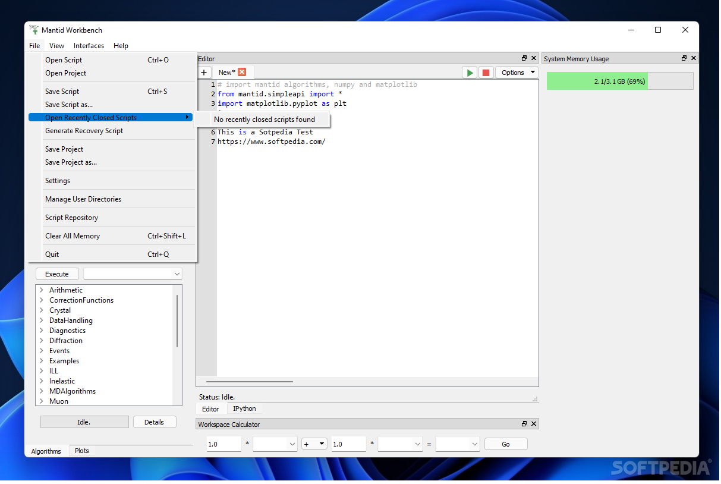Click the algorithm list vertical scrollbar
Screen dimensions: 721x484
[x=177, y=321]
